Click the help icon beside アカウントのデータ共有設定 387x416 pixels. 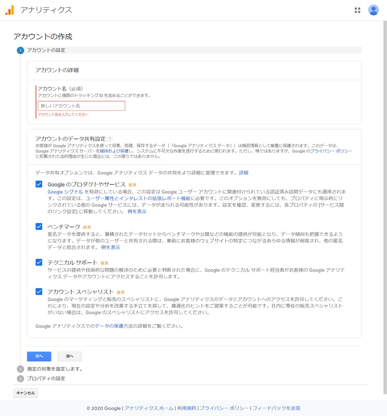click(x=110, y=139)
